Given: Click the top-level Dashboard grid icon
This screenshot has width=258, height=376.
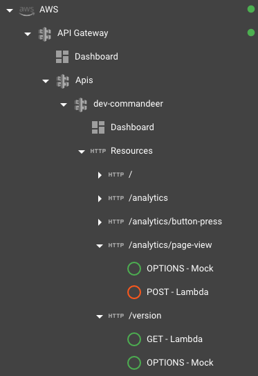Looking at the screenshot, I should click(x=62, y=57).
